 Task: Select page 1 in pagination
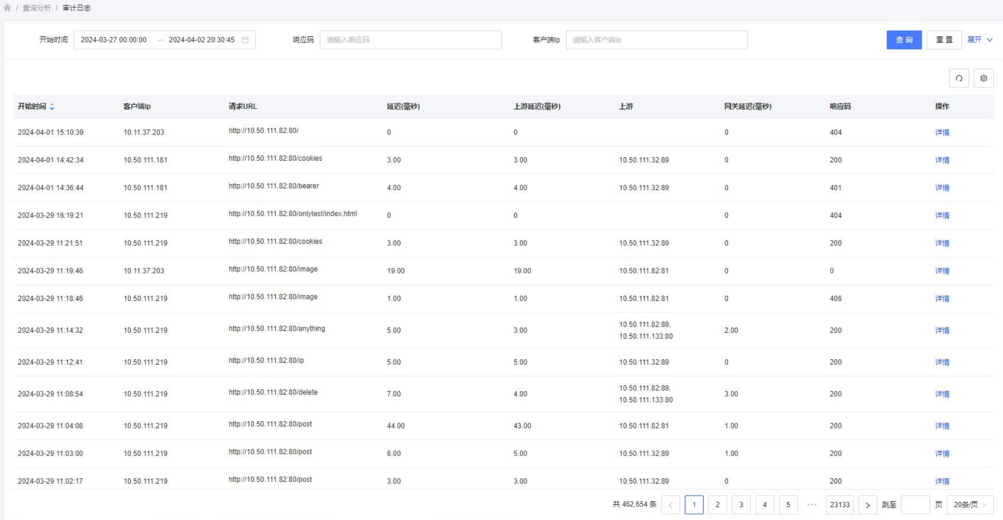click(x=694, y=505)
